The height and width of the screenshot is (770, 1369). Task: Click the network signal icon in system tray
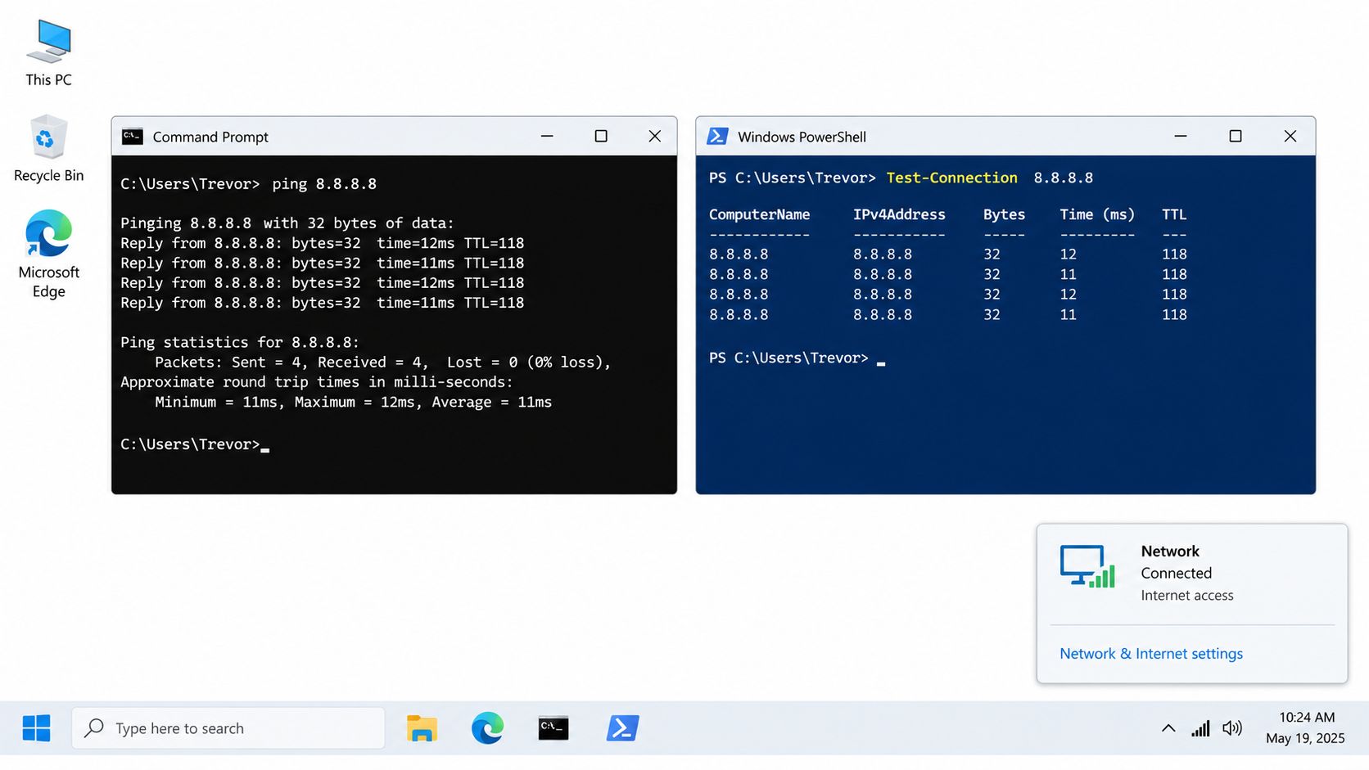pyautogui.click(x=1200, y=728)
